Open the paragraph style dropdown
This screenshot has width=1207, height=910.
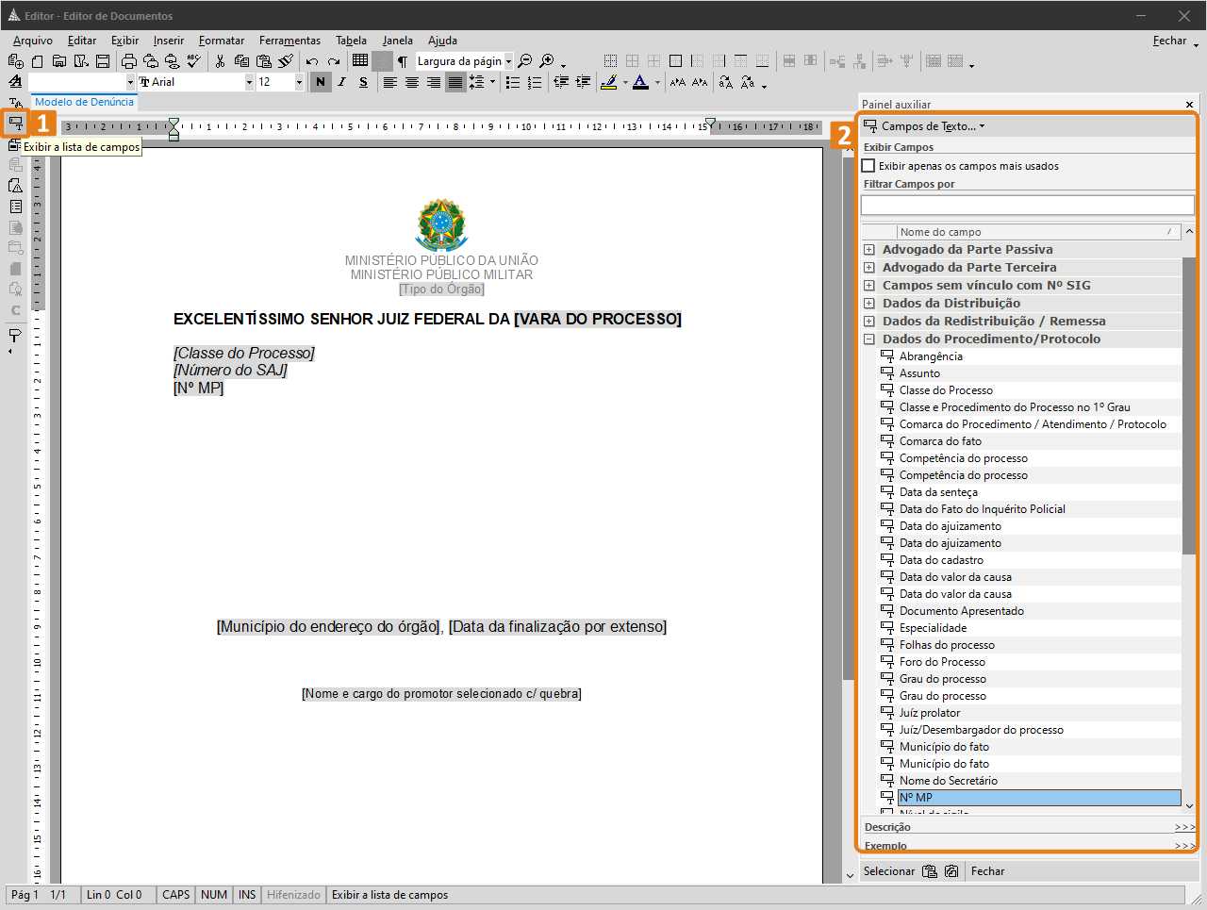pyautogui.click(x=130, y=82)
